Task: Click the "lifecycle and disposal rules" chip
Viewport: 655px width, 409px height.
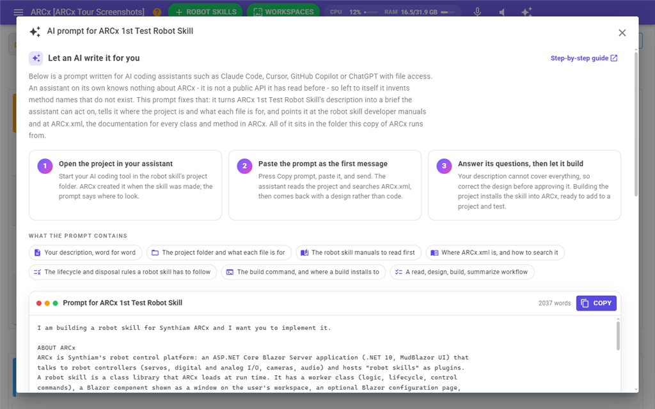Action: tap(123, 272)
